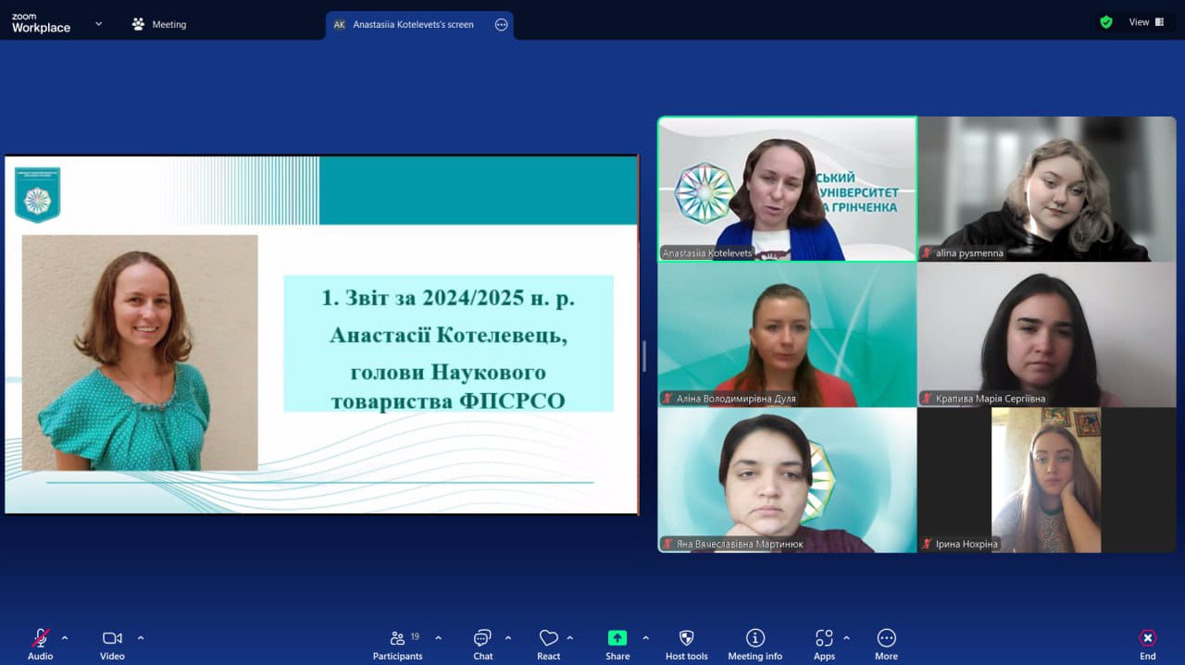The width and height of the screenshot is (1185, 665).
Task: Open the Zoom Workspace dropdown arrow
Action: point(98,24)
